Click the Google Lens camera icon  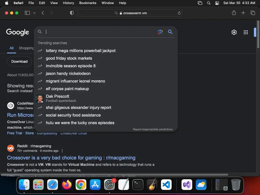[160, 32]
